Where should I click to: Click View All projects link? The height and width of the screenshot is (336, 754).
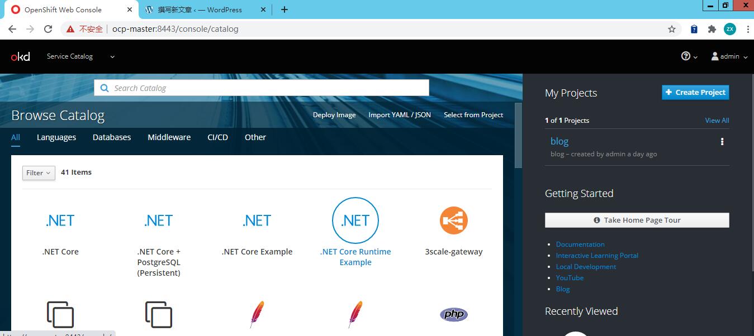pos(717,121)
